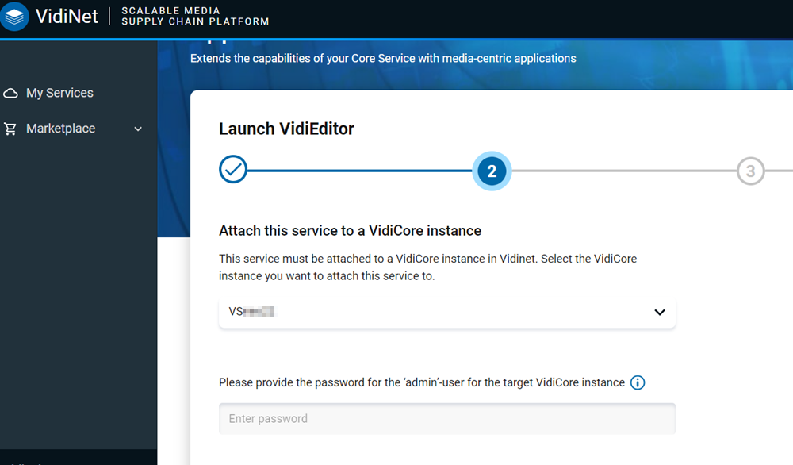Open the VidiCore instance dropdown arrow
Screen dimensions: 793x465
pyautogui.click(x=659, y=313)
